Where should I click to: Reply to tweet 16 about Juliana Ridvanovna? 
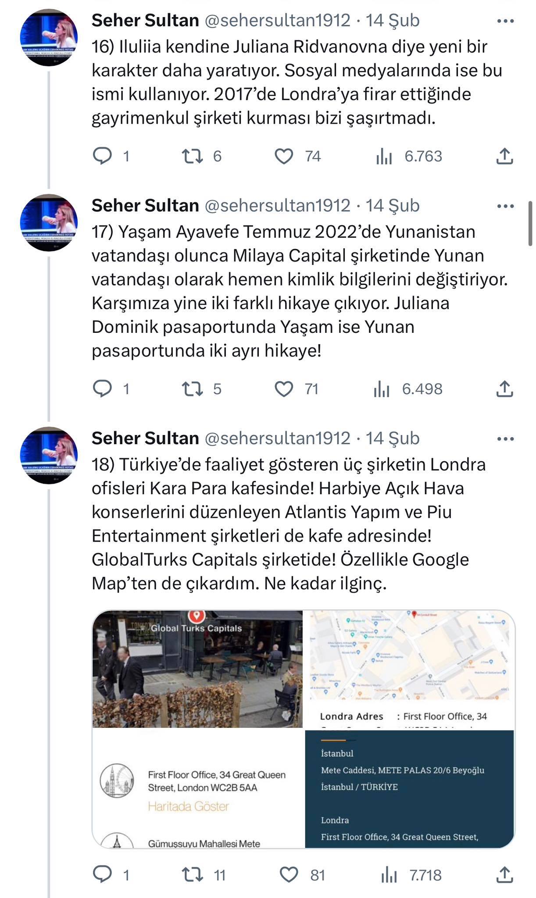[103, 156]
